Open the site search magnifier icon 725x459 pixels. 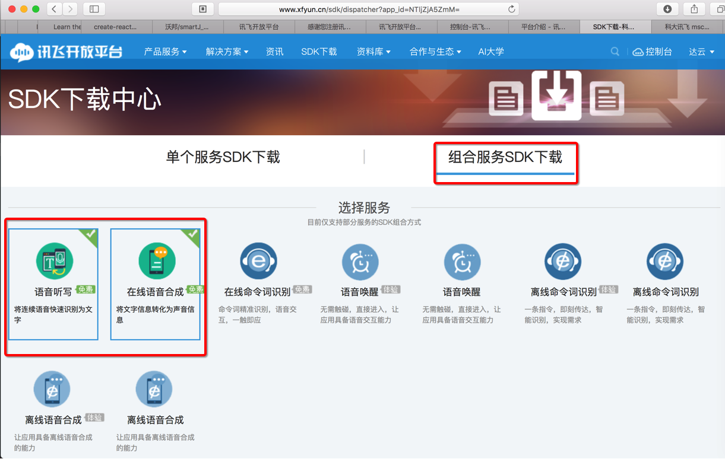click(x=615, y=52)
